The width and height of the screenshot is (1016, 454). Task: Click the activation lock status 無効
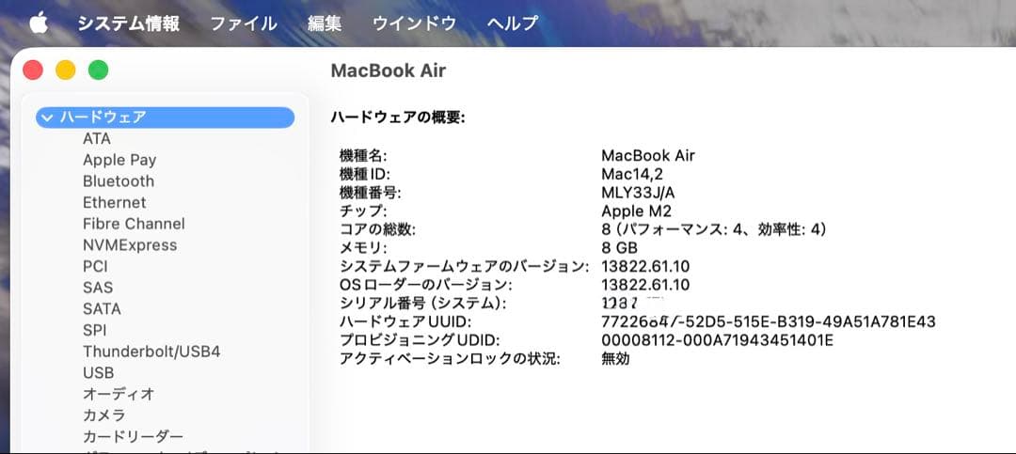615,359
